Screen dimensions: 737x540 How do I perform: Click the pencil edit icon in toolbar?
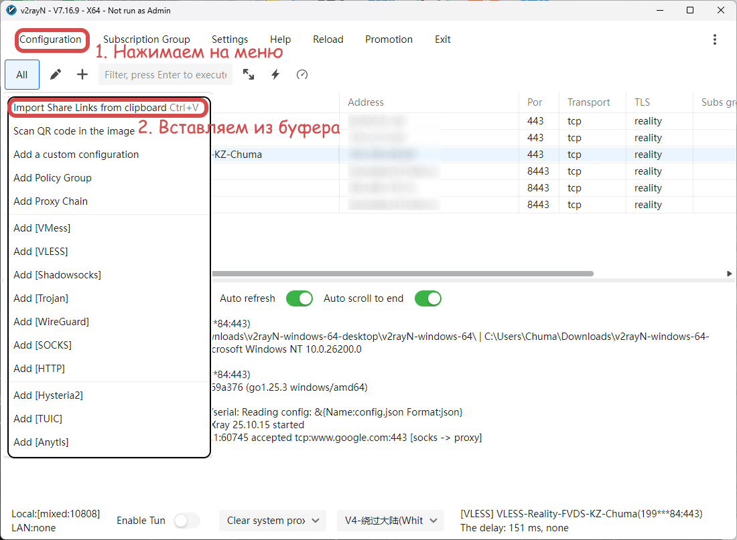56,74
